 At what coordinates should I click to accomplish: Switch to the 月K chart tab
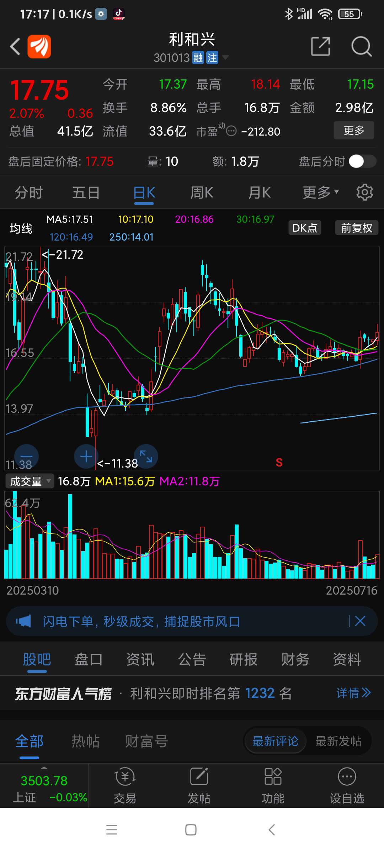(x=259, y=193)
